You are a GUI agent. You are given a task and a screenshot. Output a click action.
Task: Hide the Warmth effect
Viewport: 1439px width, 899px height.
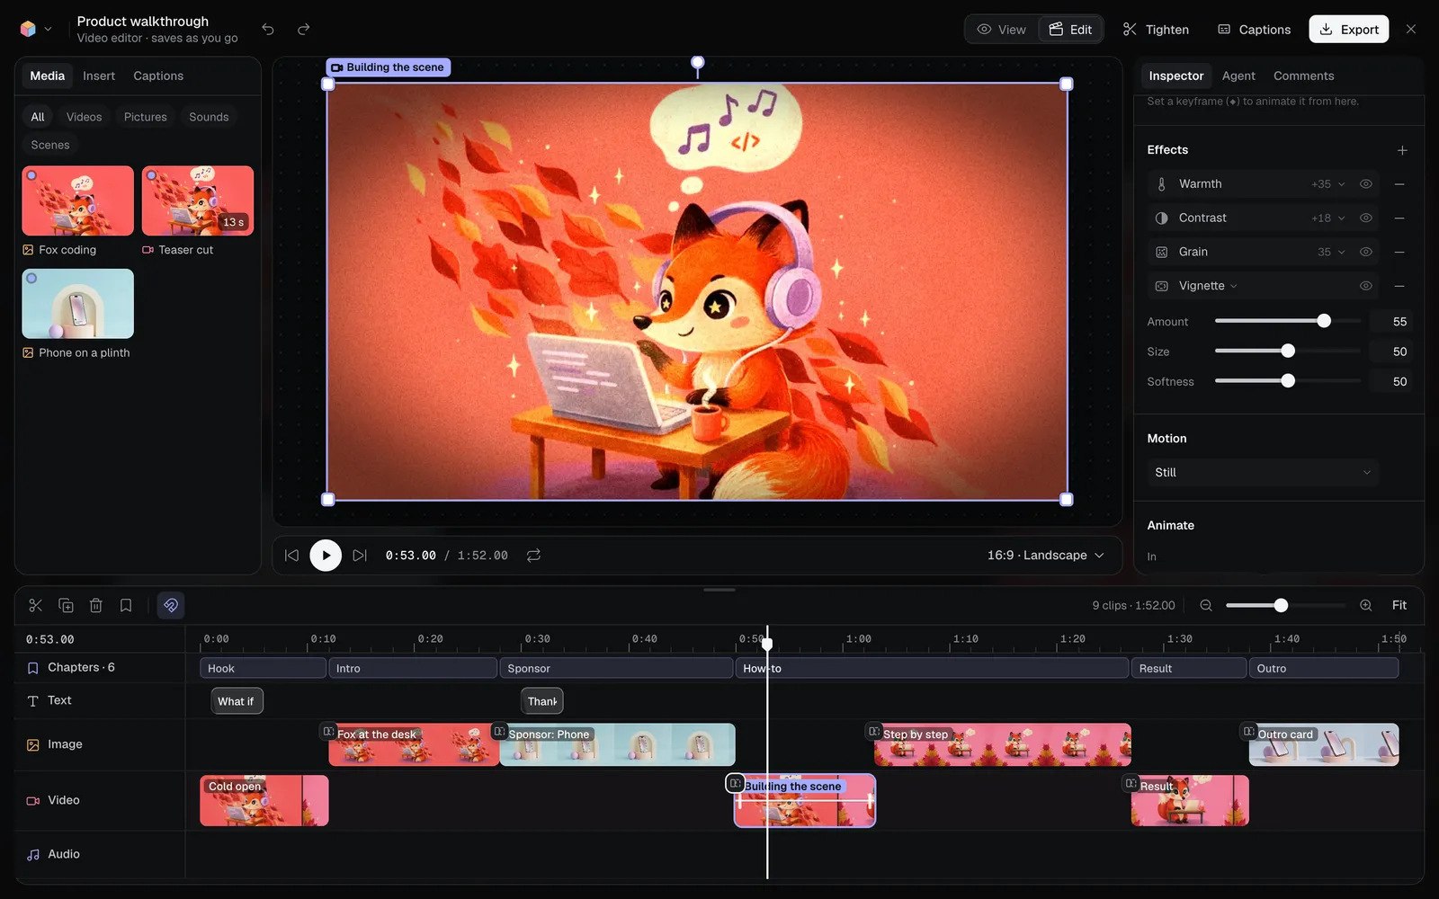click(x=1365, y=184)
